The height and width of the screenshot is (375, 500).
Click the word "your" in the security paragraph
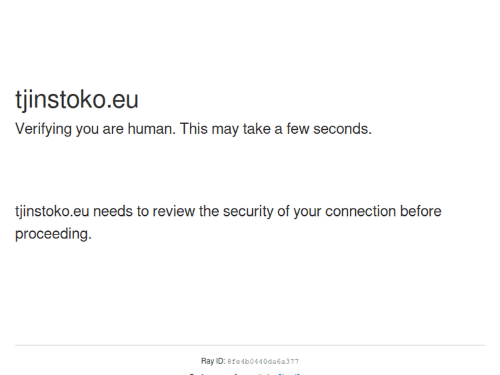pyautogui.click(x=307, y=212)
